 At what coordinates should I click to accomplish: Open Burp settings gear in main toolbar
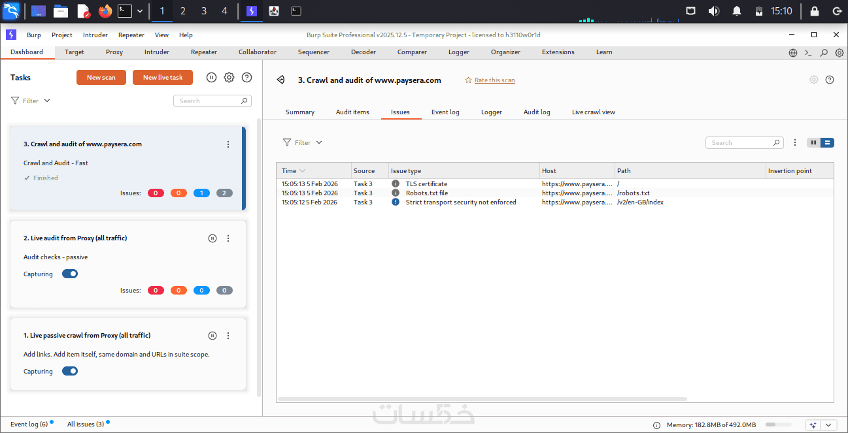840,53
